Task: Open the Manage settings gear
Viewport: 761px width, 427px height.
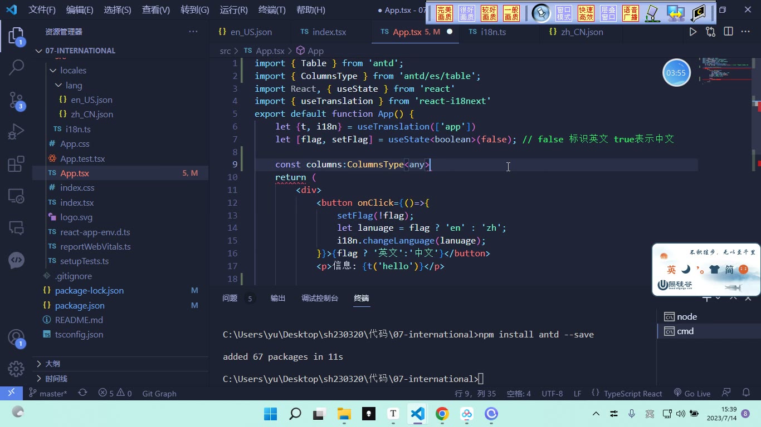Action: pyautogui.click(x=16, y=368)
